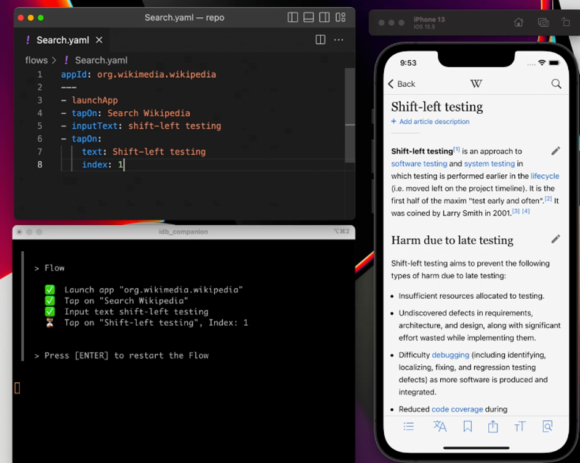Open text size settings icon
Image resolution: width=580 pixels, height=463 pixels.
click(x=520, y=427)
